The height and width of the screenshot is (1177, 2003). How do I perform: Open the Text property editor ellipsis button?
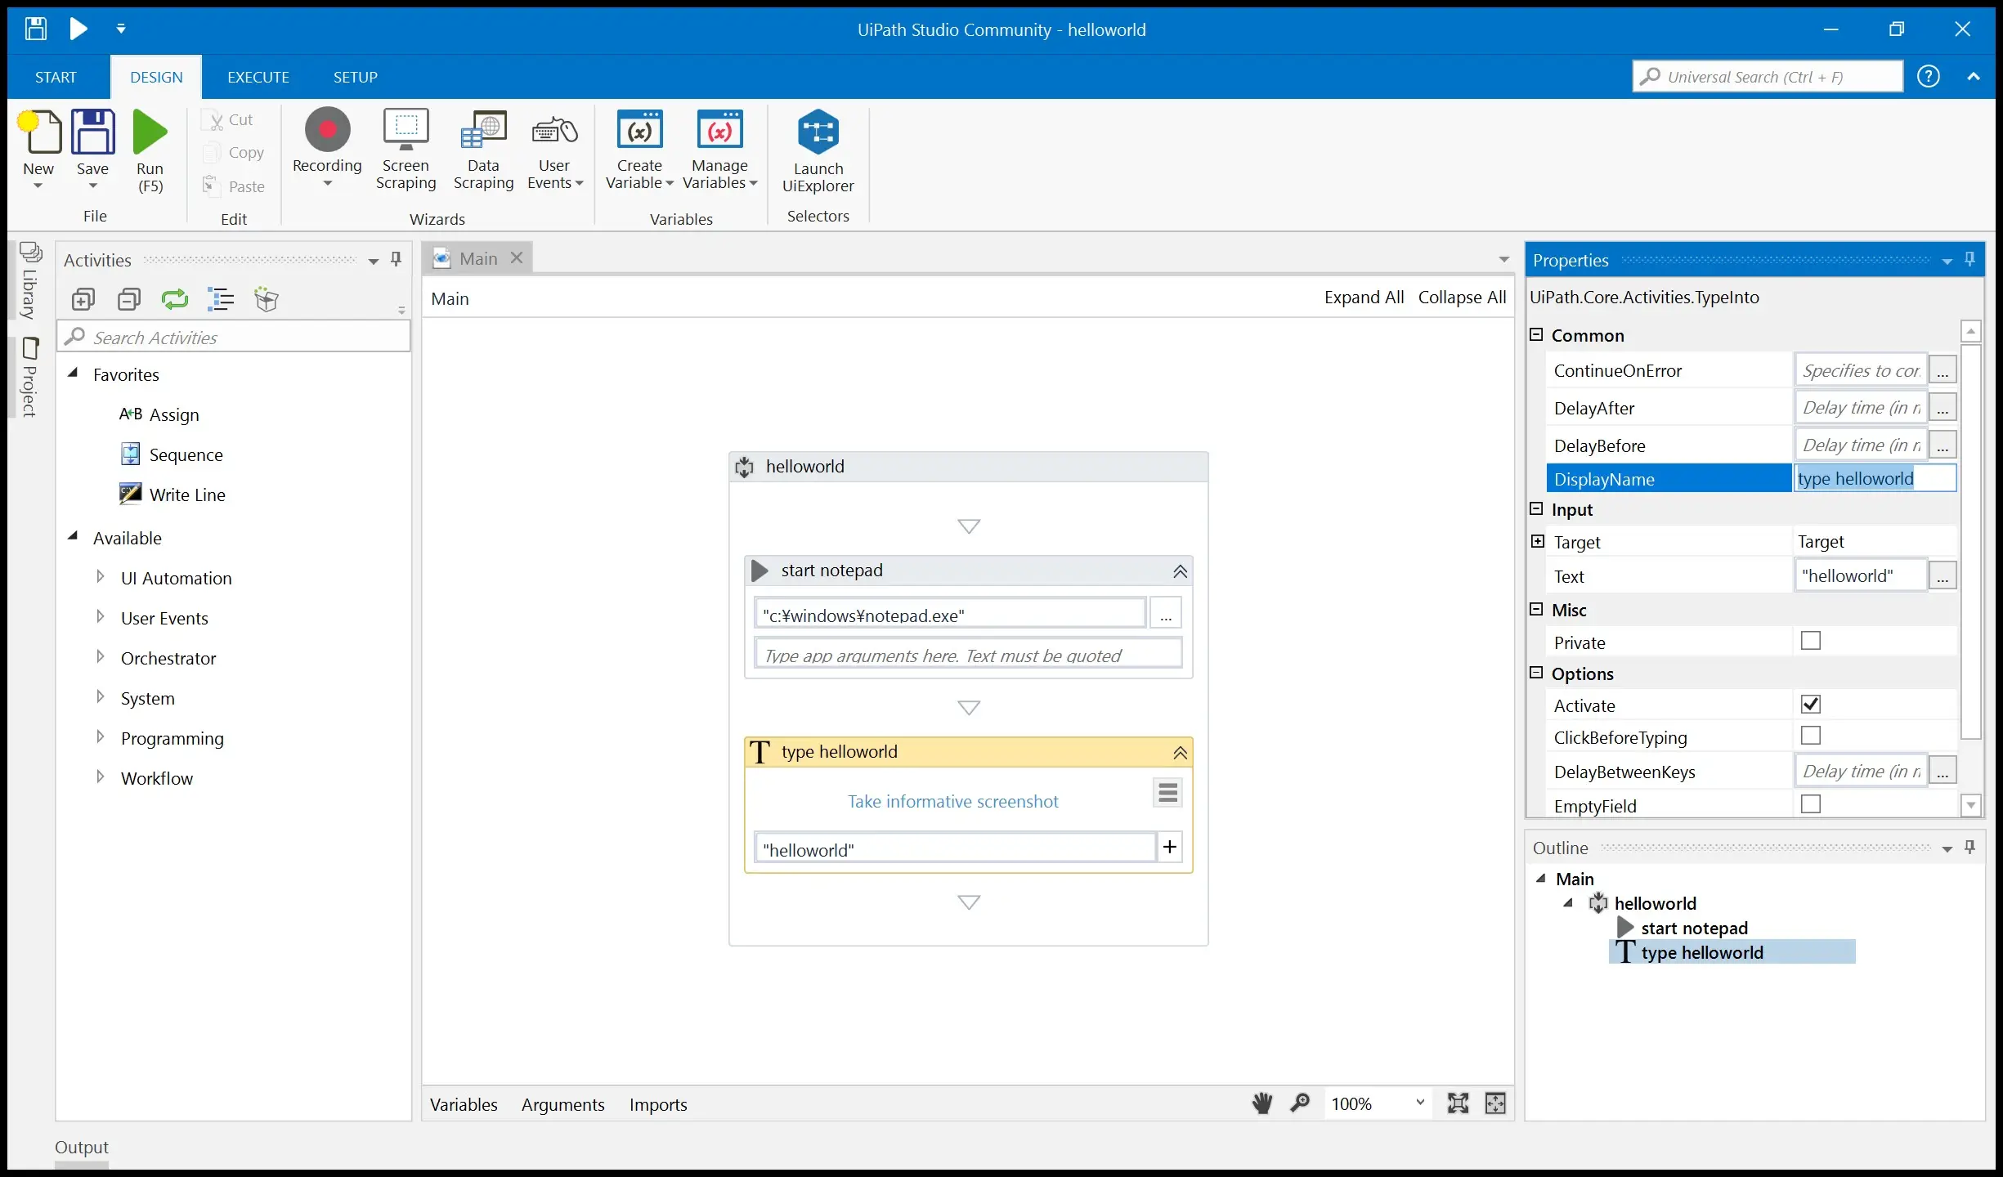click(x=1943, y=576)
